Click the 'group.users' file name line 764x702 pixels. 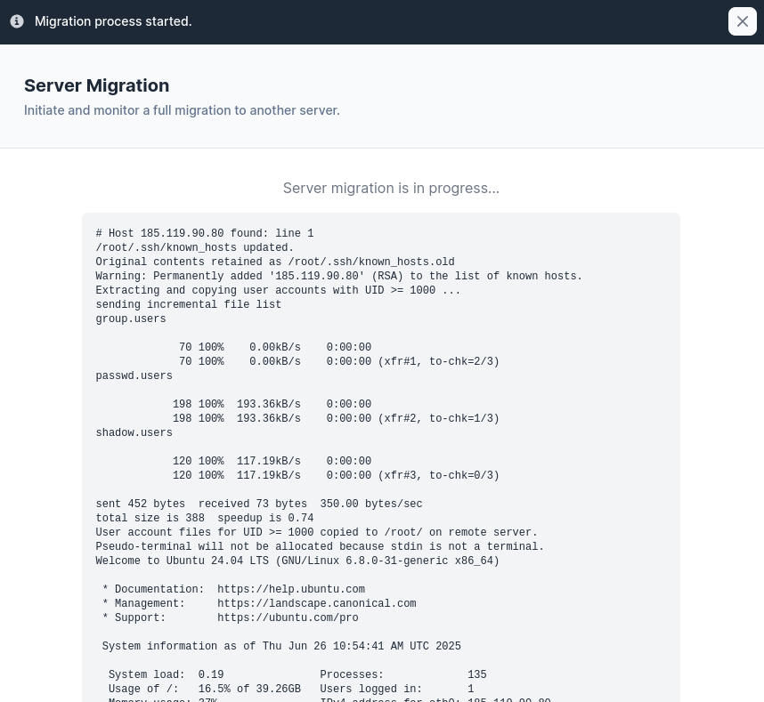point(131,319)
